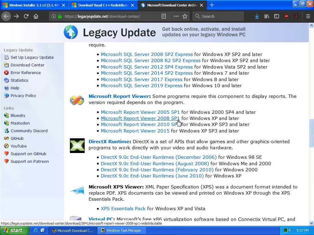This screenshot has width=314, height=235.
Task: Open the Firefox home page
Action: point(36,16)
